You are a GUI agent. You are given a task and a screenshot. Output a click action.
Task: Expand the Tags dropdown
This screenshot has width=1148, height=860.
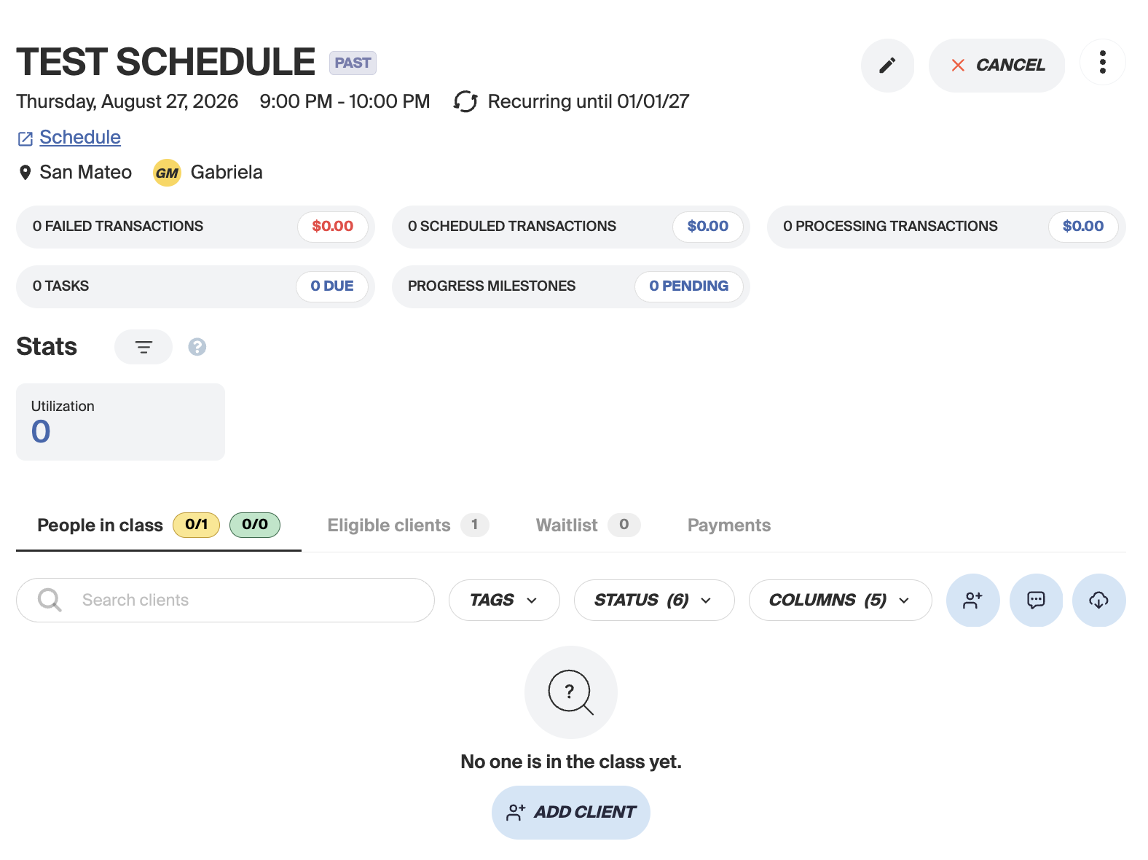pyautogui.click(x=504, y=600)
